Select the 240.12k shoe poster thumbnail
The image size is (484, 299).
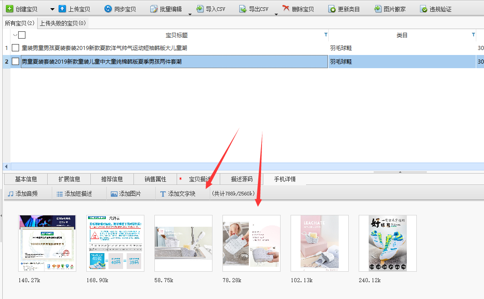[387, 243]
